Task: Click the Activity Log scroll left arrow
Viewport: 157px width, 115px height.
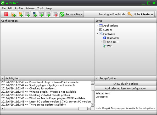Action: click(x=2, y=108)
